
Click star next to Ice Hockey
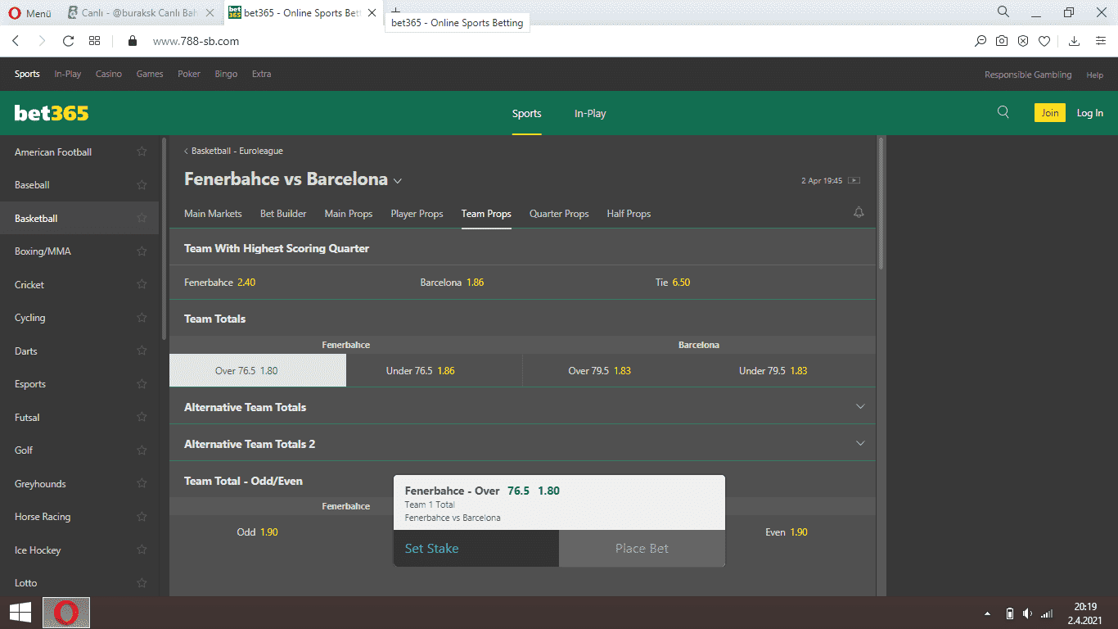click(142, 550)
